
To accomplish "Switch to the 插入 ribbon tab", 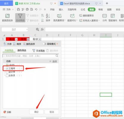I will pos(61,10).
